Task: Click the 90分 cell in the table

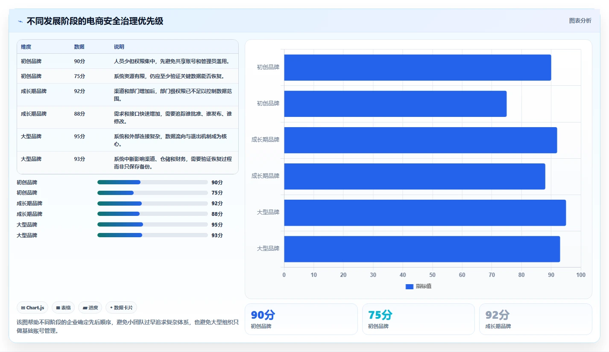Action: click(x=79, y=61)
